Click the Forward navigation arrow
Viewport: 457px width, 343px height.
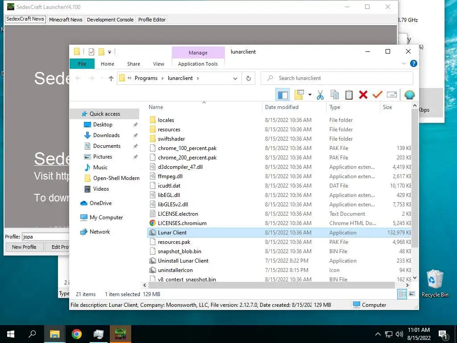tap(91, 78)
